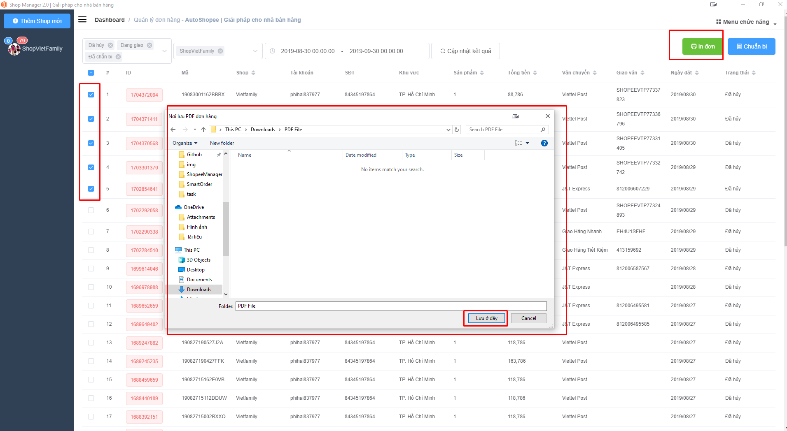The width and height of the screenshot is (787, 431).
Task: Expand breadcrumb arrow after This PC
Action: [246, 130]
